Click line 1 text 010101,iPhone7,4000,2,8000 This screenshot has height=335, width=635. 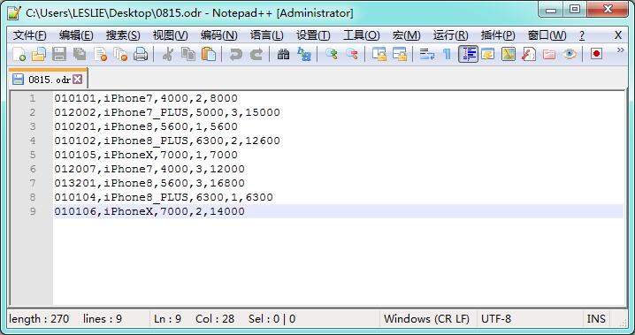coord(146,98)
